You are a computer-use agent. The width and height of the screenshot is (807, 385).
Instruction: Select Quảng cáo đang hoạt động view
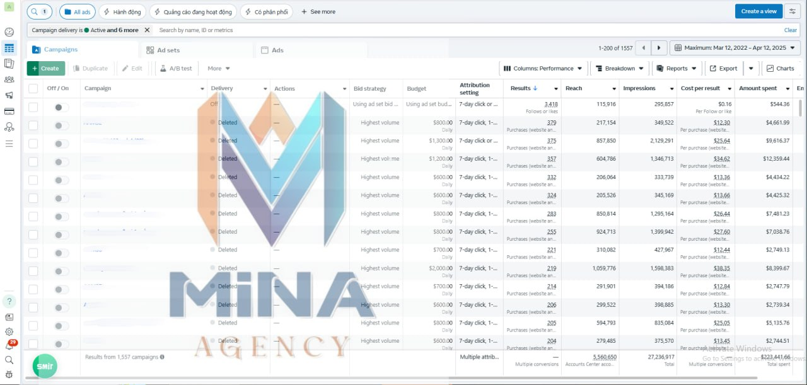pyautogui.click(x=193, y=11)
